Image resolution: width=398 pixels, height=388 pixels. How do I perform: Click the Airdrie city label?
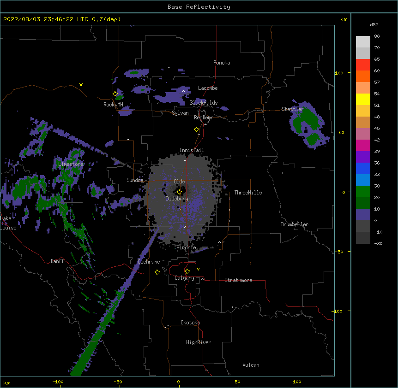[x=187, y=248]
